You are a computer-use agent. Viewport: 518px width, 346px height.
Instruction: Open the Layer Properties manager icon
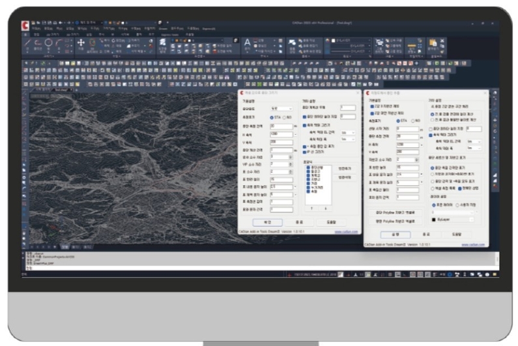coord(162,42)
